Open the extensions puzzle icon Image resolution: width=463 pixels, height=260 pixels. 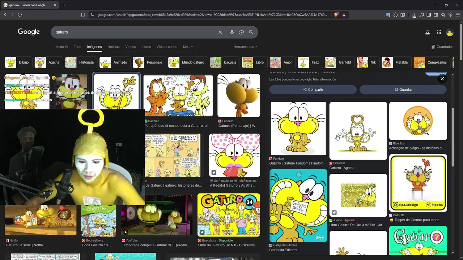click(x=395, y=15)
